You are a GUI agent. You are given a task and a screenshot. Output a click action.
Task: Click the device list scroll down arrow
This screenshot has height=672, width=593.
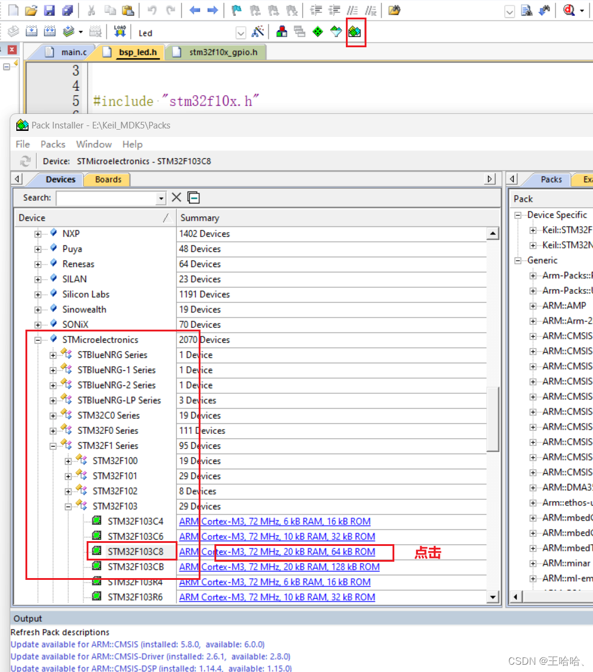(492, 597)
